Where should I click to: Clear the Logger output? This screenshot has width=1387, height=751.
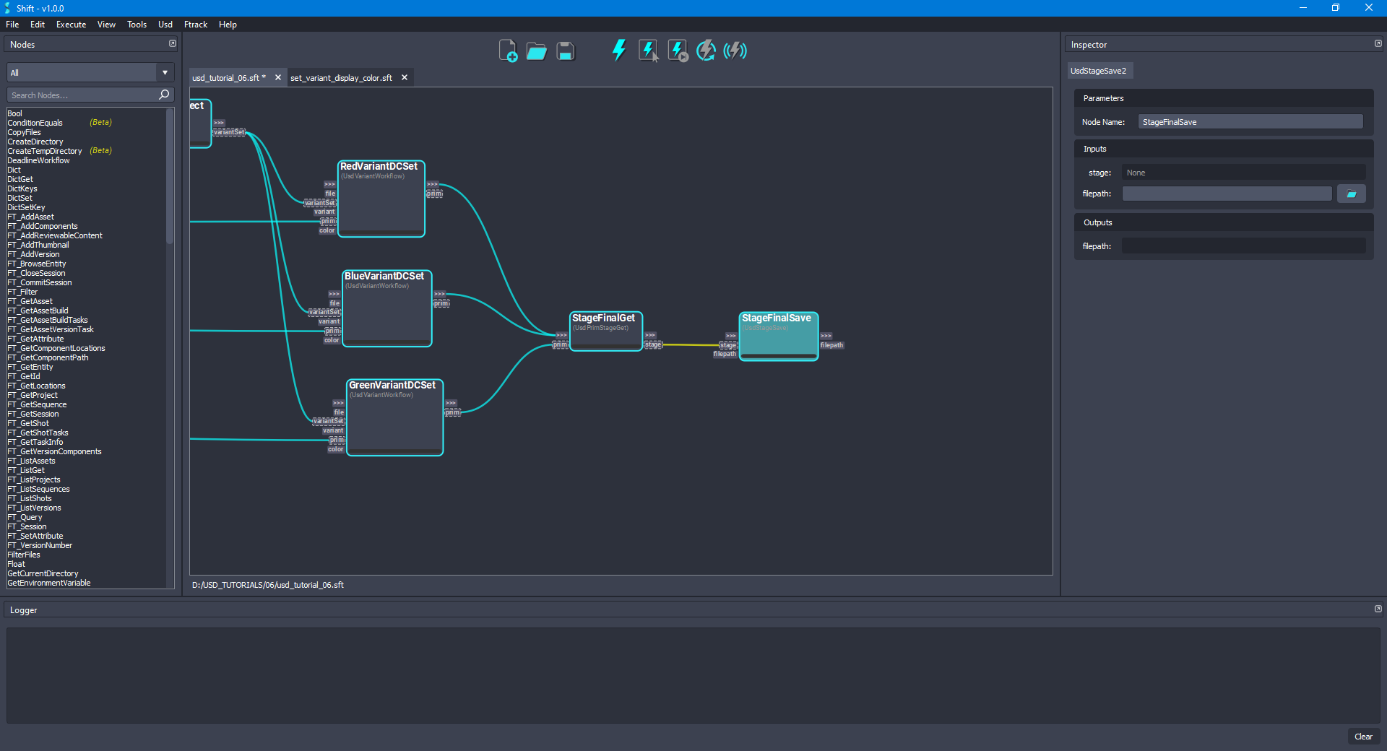[1364, 737]
